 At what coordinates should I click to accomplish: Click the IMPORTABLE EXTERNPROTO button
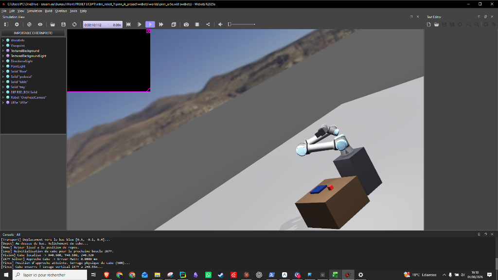tap(33, 33)
